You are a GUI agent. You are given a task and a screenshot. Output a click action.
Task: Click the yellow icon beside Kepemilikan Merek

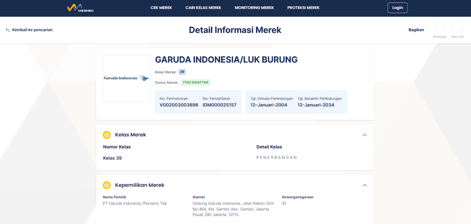pyautogui.click(x=107, y=185)
